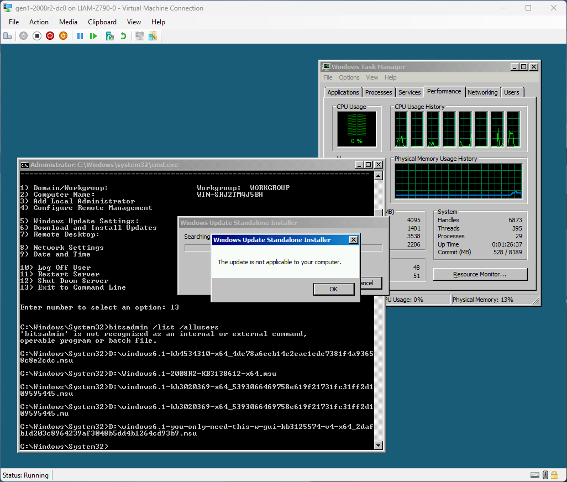Screen dimensions: 567x482
Task: Click the grey Start VM power icon
Action: [24, 36]
